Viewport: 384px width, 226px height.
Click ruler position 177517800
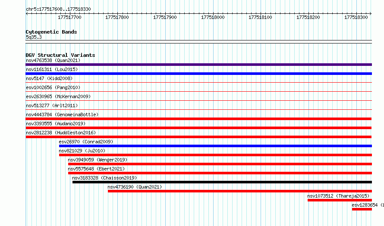coord(117,17)
